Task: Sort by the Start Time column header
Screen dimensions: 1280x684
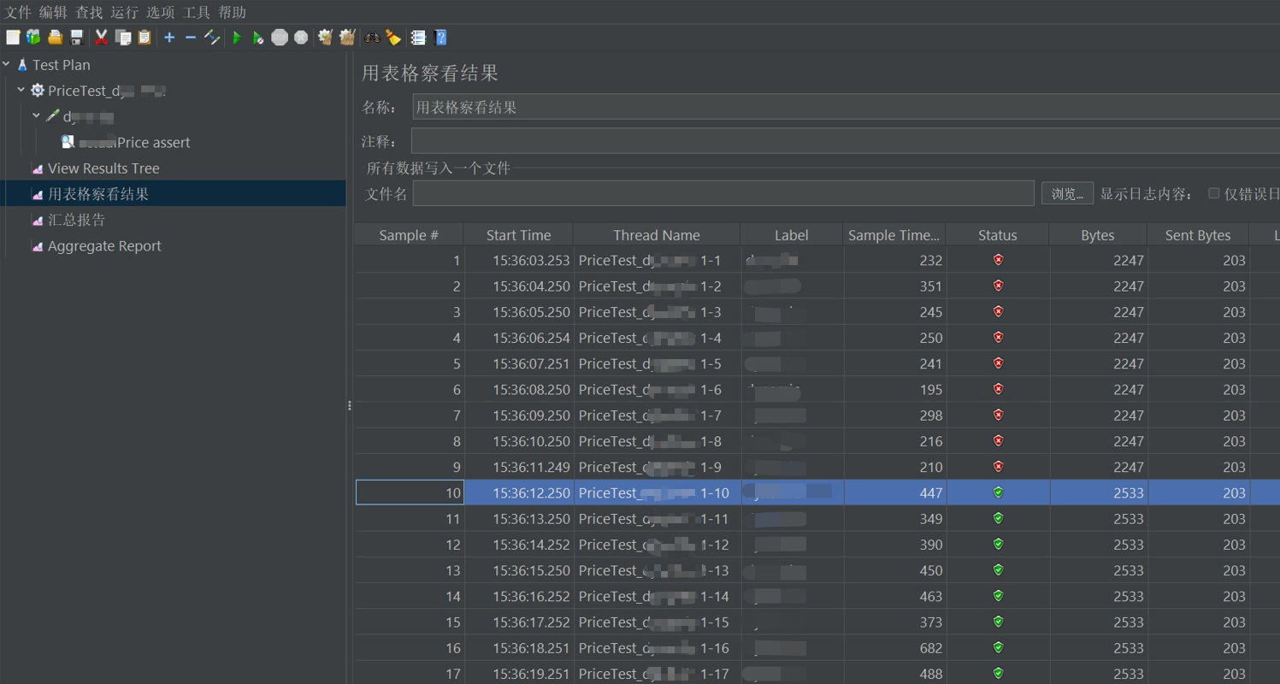Action: point(518,235)
